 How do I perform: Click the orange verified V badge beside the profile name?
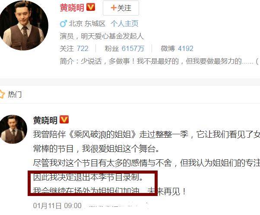[91, 7]
